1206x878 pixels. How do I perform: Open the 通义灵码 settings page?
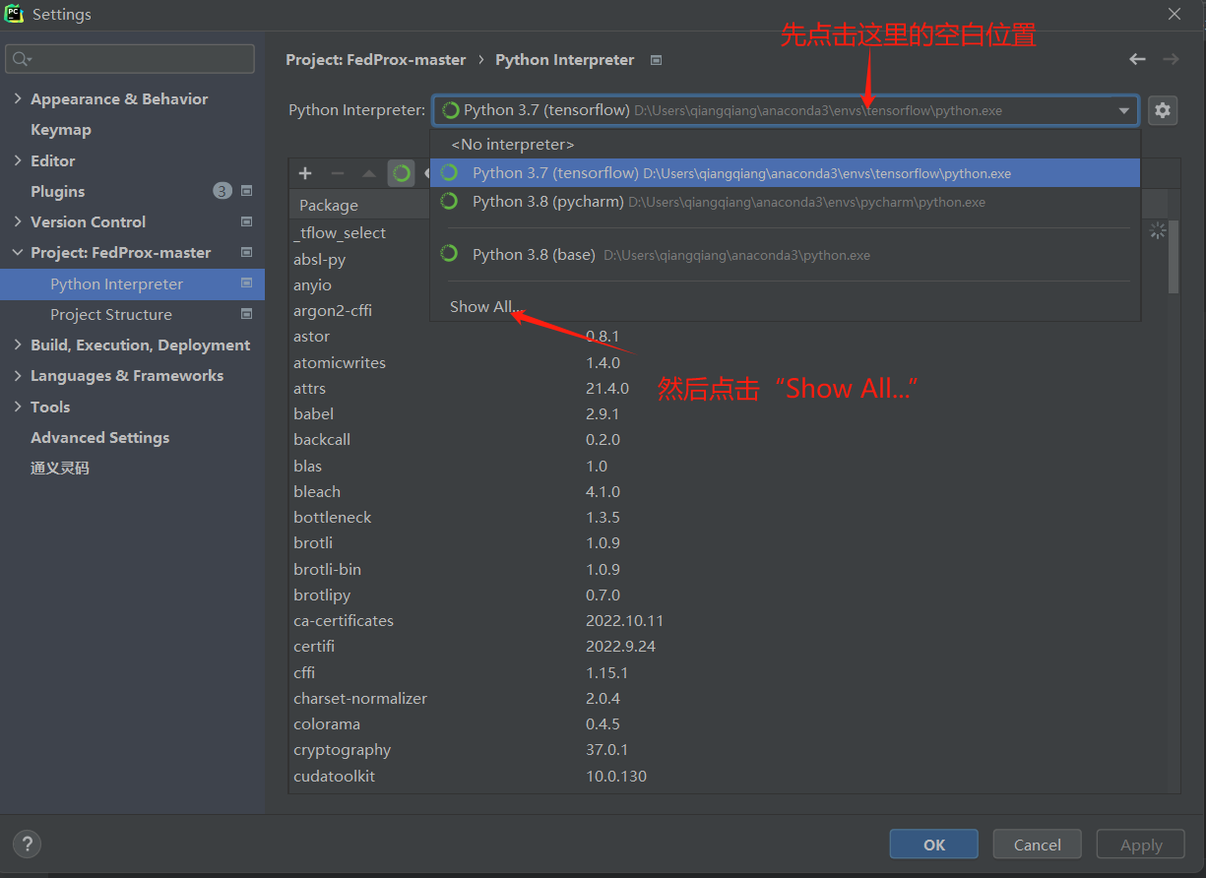coord(60,468)
